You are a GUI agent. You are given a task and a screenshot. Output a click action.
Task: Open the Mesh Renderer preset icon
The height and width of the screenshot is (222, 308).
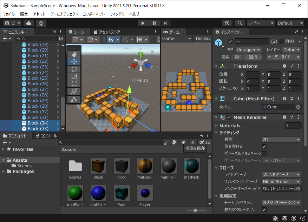pyautogui.click(x=291, y=117)
